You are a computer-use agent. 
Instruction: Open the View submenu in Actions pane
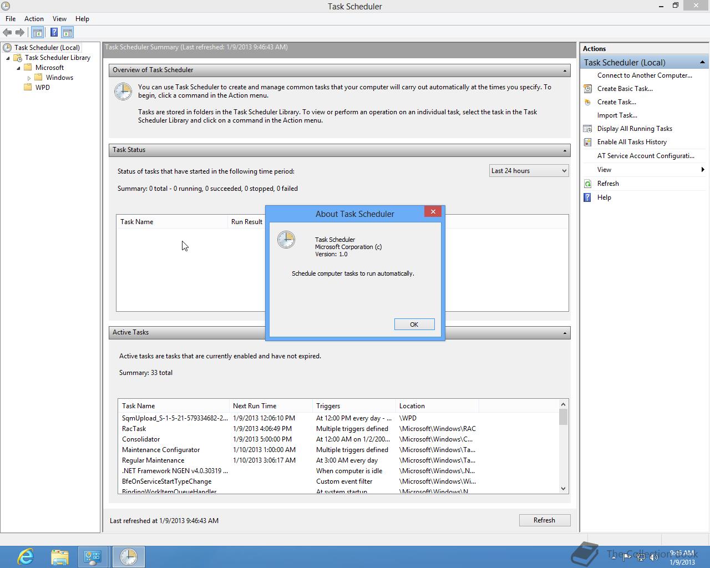(x=645, y=170)
